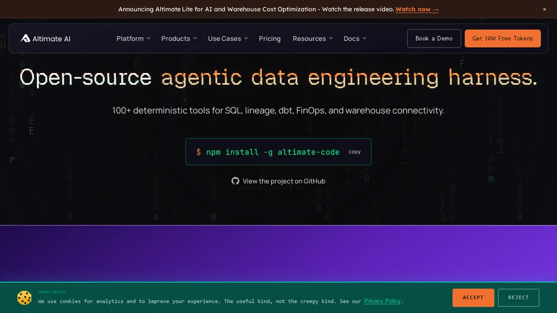The width and height of the screenshot is (557, 313).
Task: Click Get 10M Free Tokens button
Action: [x=502, y=38]
